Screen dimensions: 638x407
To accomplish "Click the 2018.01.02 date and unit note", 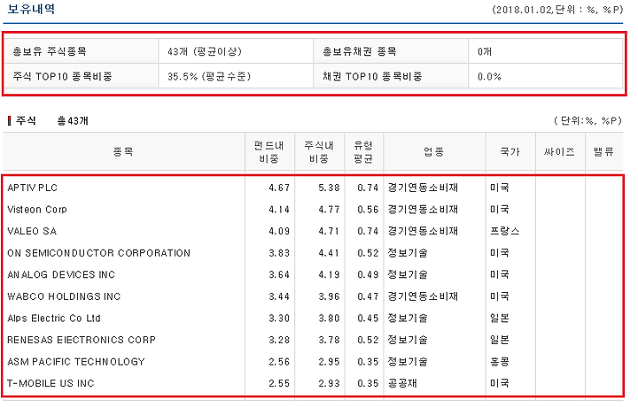I will pyautogui.click(x=558, y=10).
